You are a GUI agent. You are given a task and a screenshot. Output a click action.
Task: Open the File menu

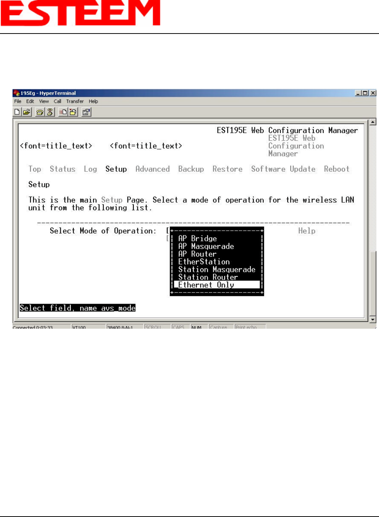[x=18, y=101]
